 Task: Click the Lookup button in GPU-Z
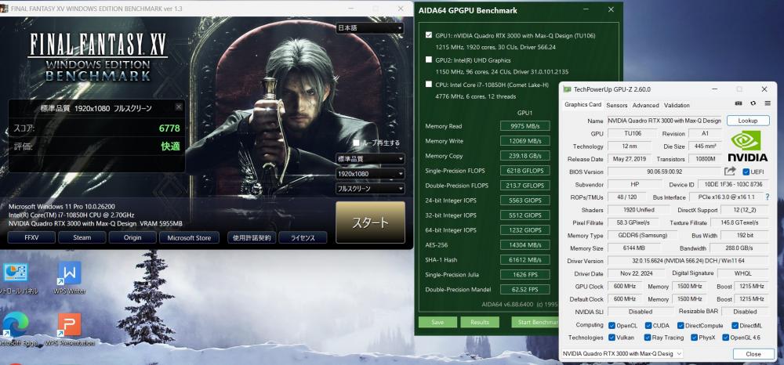click(747, 121)
